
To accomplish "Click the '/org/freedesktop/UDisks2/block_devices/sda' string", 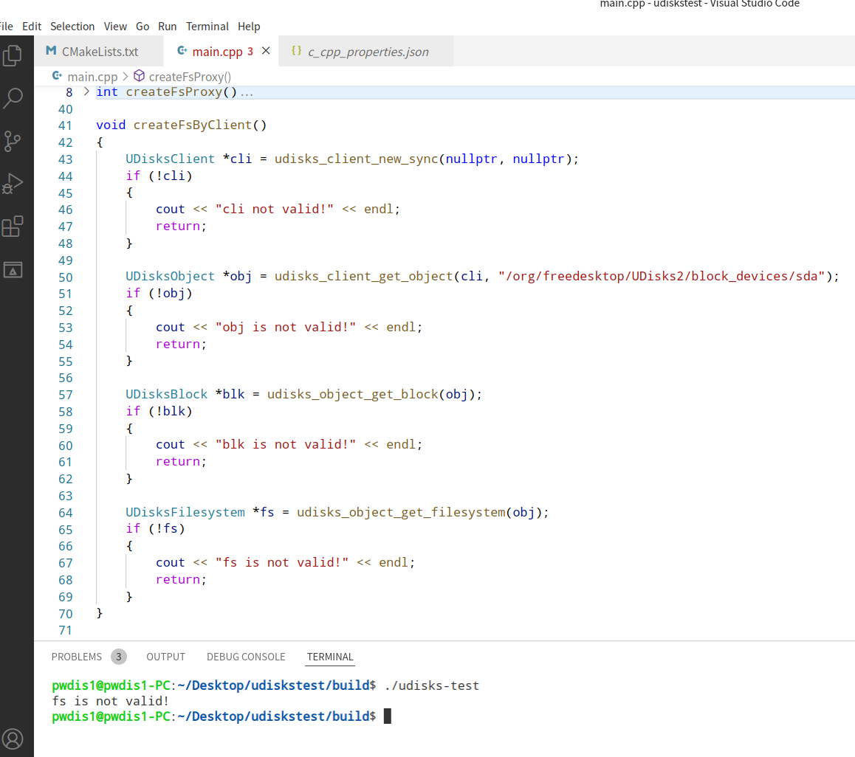I will tap(662, 277).
